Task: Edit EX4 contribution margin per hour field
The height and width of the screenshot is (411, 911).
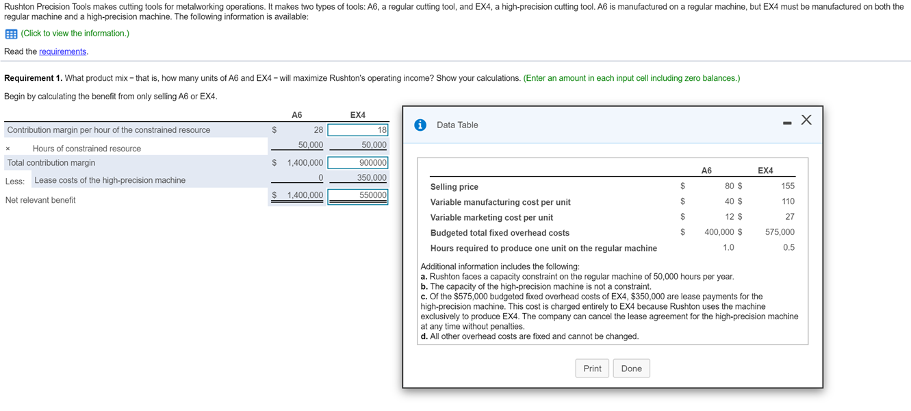Action: coord(358,130)
